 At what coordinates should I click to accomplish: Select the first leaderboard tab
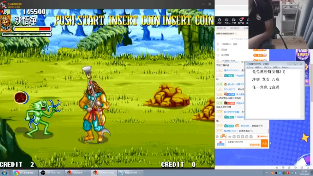(221, 29)
